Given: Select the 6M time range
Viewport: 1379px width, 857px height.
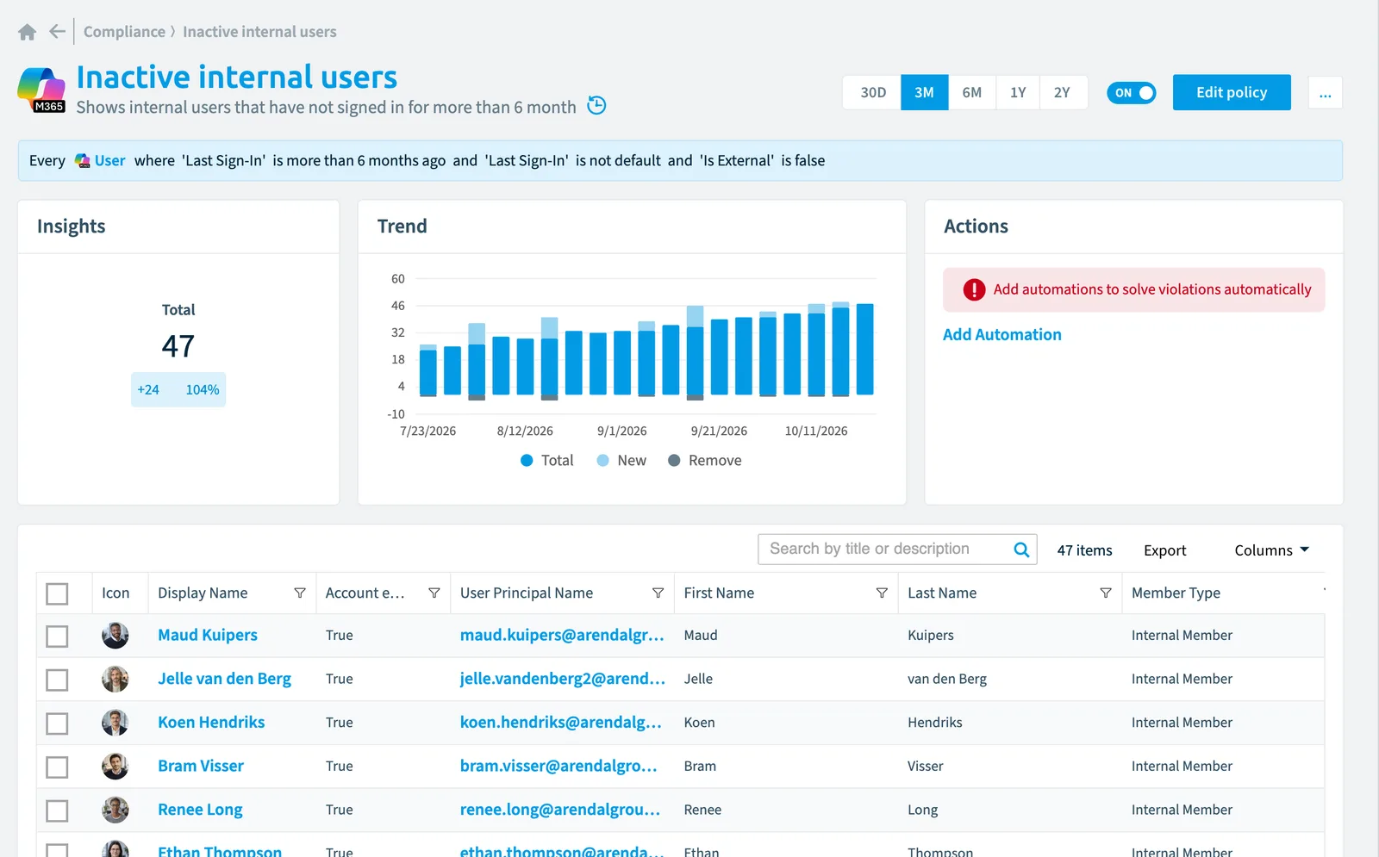Looking at the screenshot, I should click(x=972, y=92).
